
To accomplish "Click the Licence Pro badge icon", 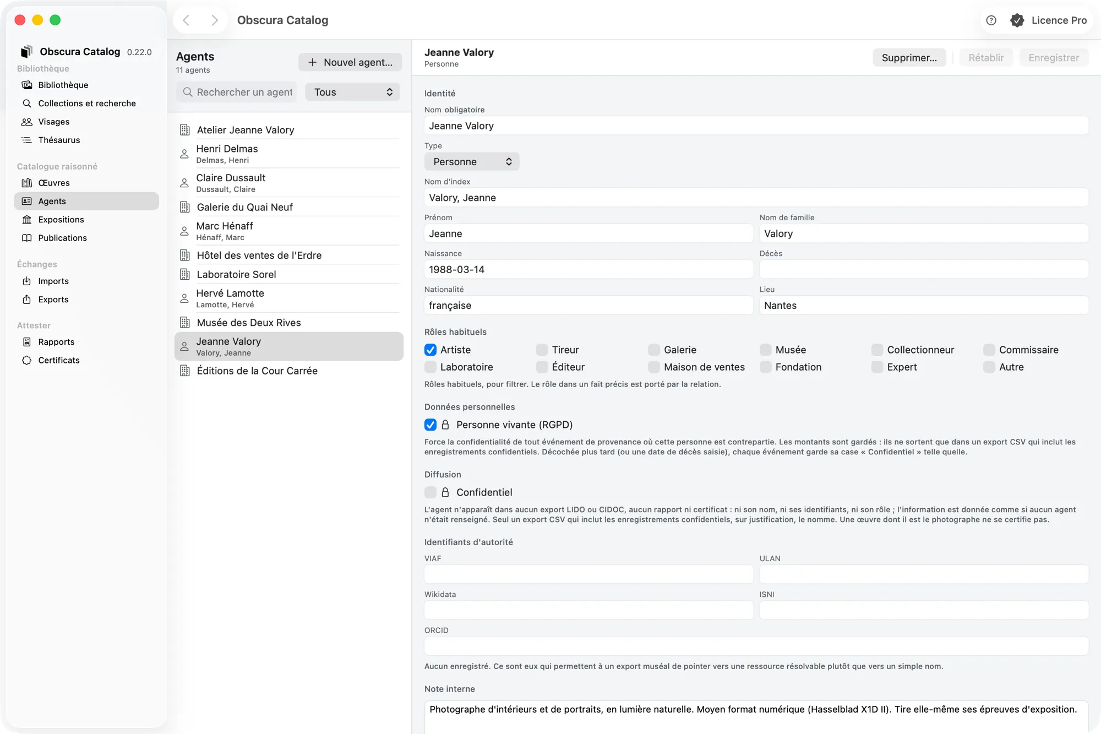I will pos(1017,20).
